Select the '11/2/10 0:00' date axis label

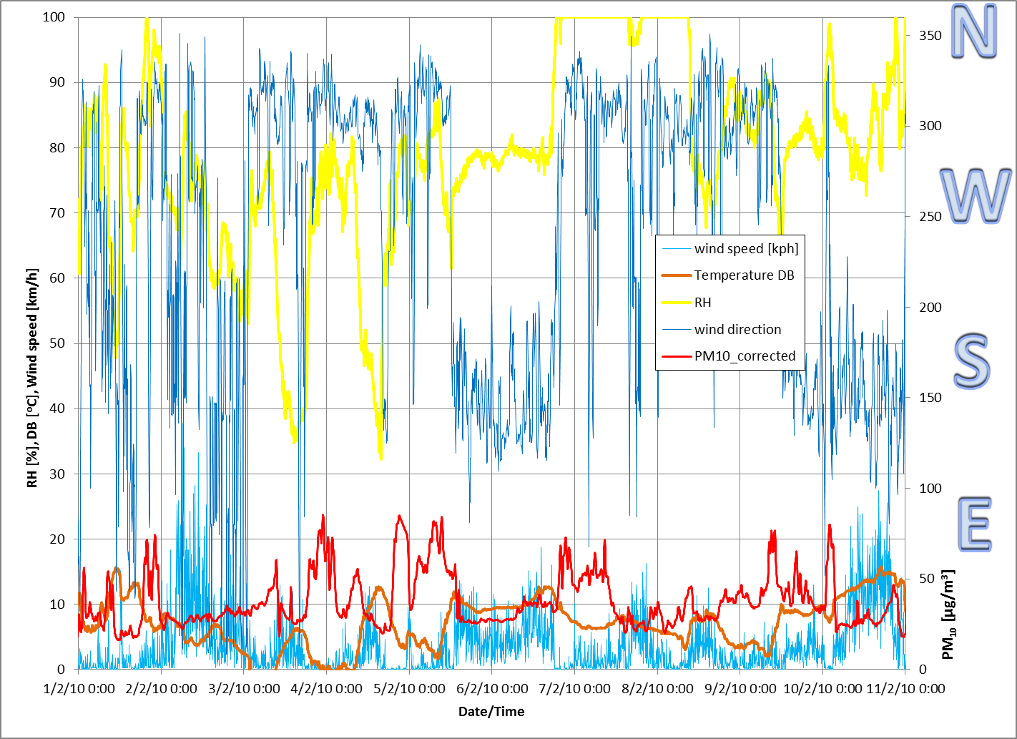click(905, 689)
